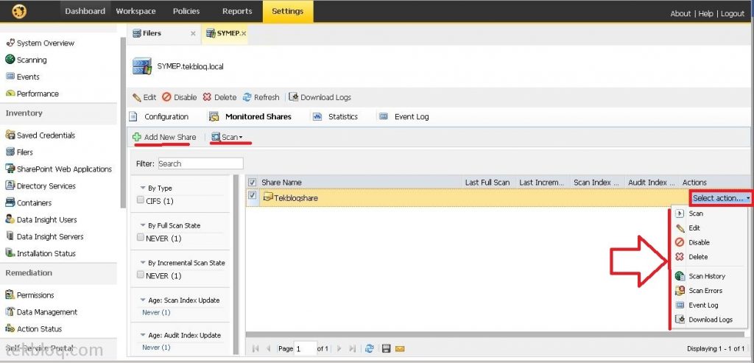Click Never (1) under Audit Index Update
This screenshot has width=754, height=363.
click(x=156, y=347)
